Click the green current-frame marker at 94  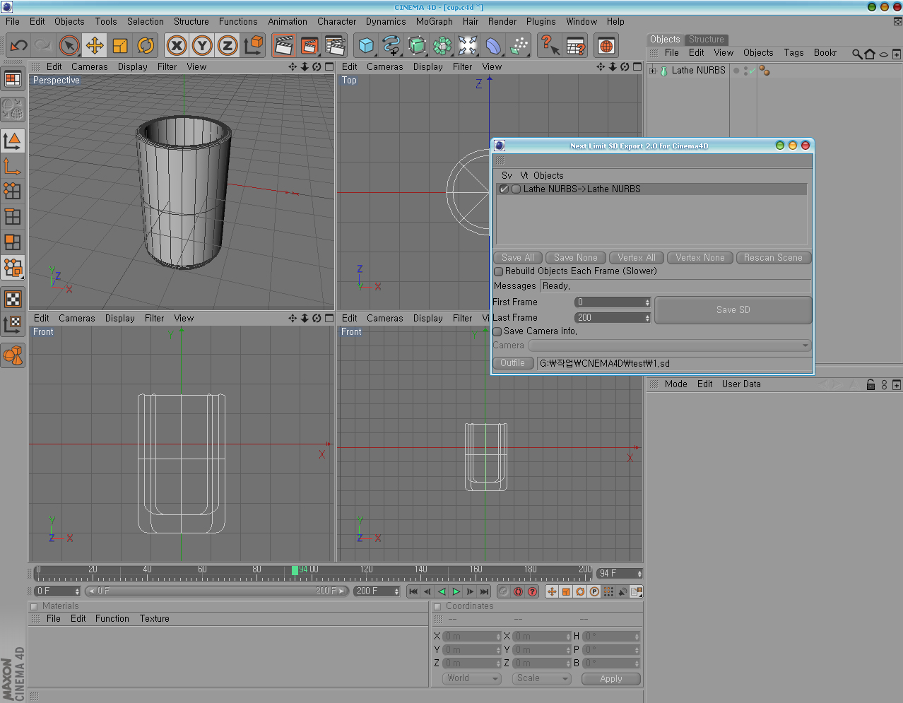(295, 570)
